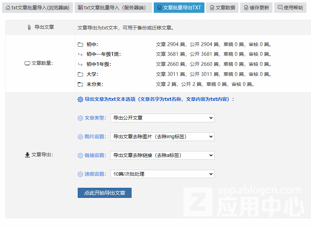Image resolution: width=311 pixels, height=228 pixels.
Task: Open the 图片设置 dropdown
Action: tap(162, 137)
